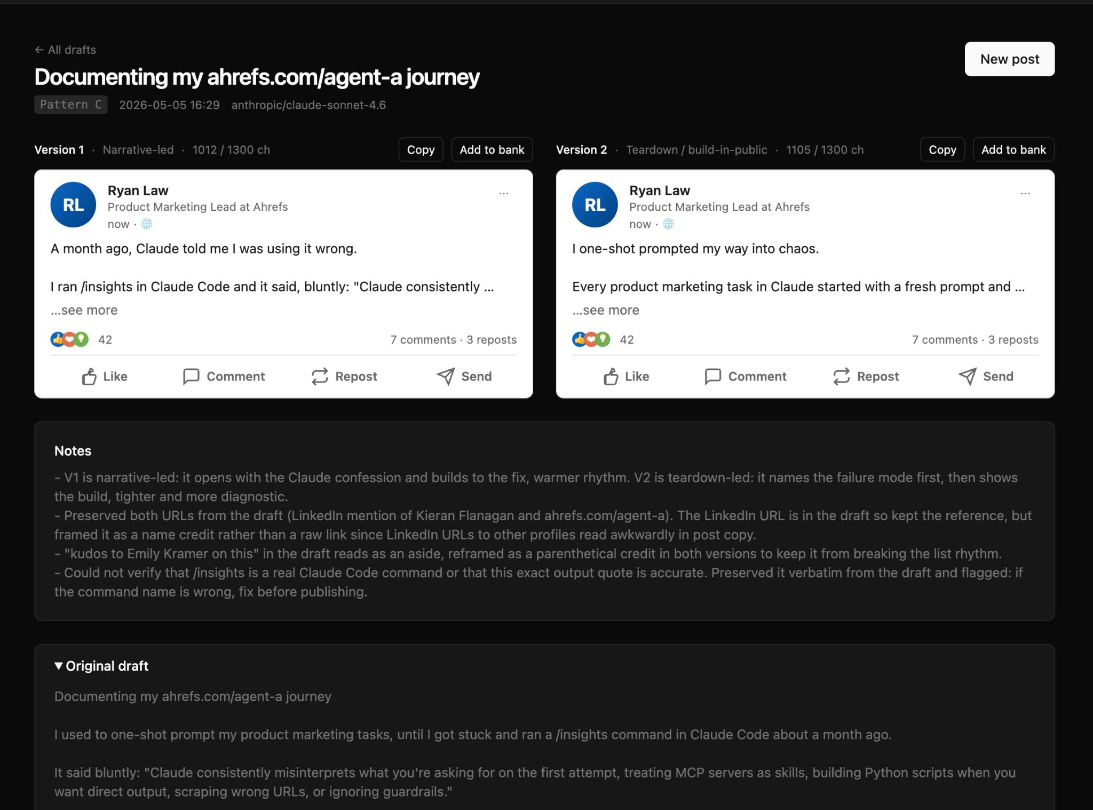This screenshot has width=1093, height=810.
Task: Click the 'Ryan Law' name in Version 2 card
Action: point(660,190)
